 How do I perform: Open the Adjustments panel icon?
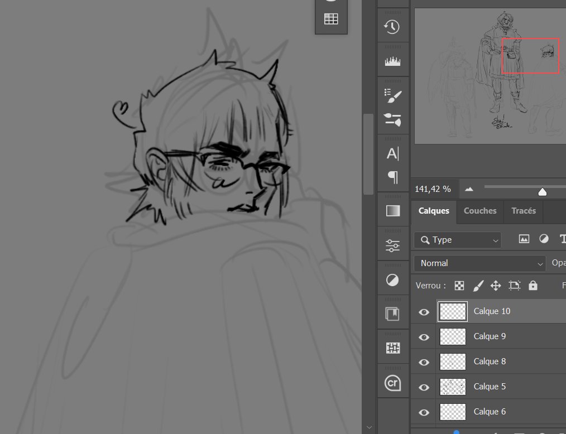click(392, 279)
